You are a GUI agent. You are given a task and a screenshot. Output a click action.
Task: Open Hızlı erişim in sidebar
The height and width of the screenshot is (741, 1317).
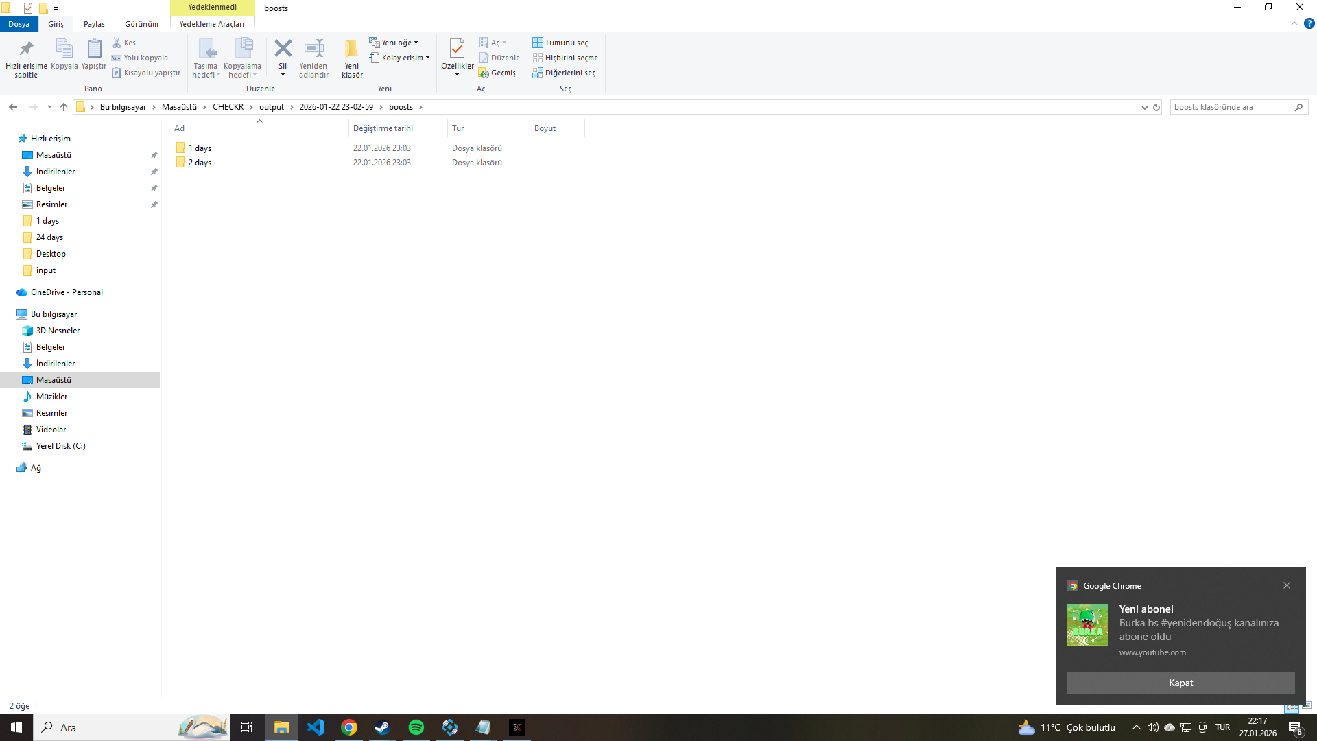pyautogui.click(x=50, y=139)
